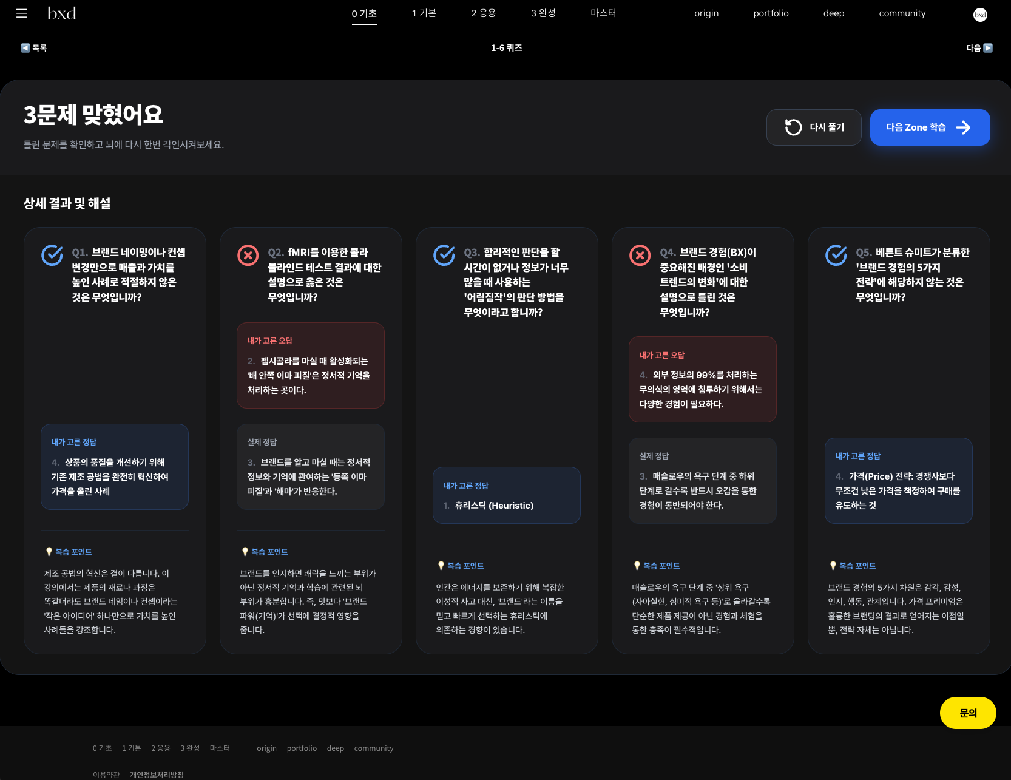Switch to the 3 완성 tab
Screen dimensions: 1011x780
pyautogui.click(x=544, y=13)
